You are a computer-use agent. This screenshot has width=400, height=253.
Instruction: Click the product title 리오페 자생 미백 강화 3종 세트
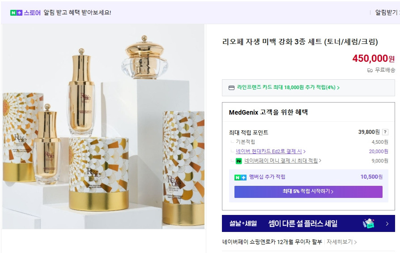[x=300, y=42]
